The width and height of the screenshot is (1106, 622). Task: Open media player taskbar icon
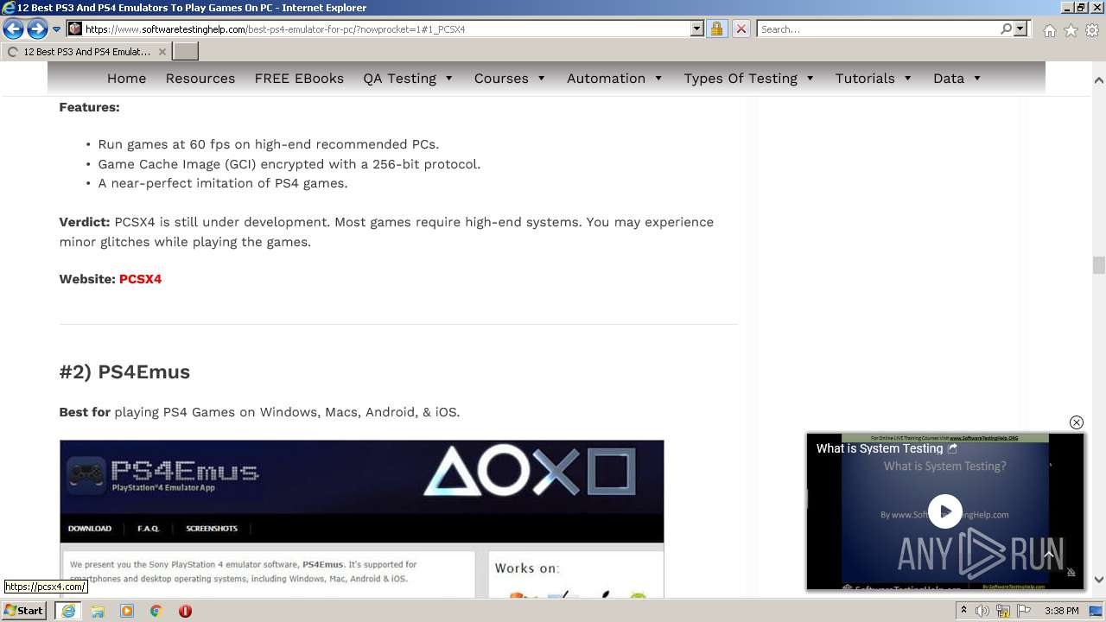(127, 611)
